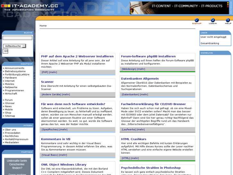The height and width of the screenshot is (175, 233).
Task: Open the Glossar link
Action: tap(10, 103)
